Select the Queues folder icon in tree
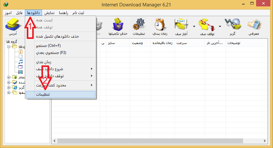 coord(15,93)
